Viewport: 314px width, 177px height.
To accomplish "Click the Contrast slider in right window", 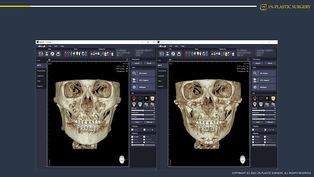I will pos(264,119).
